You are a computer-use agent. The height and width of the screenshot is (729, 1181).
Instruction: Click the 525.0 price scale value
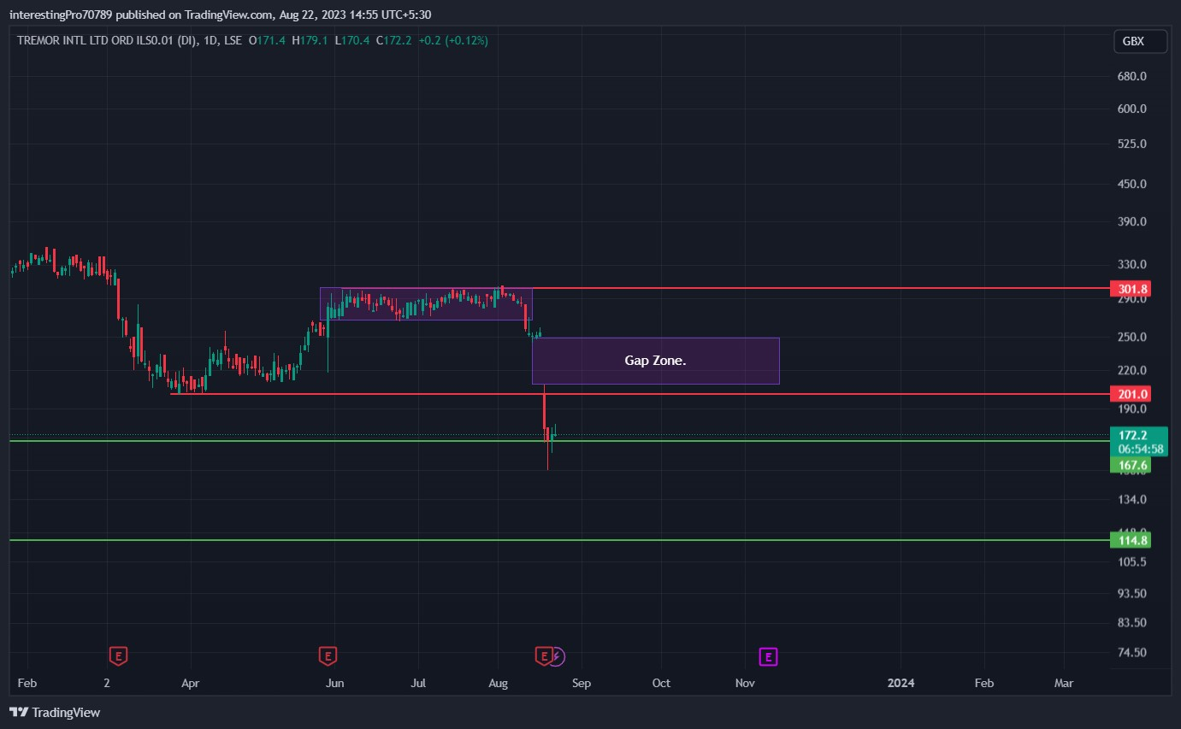coord(1132,144)
